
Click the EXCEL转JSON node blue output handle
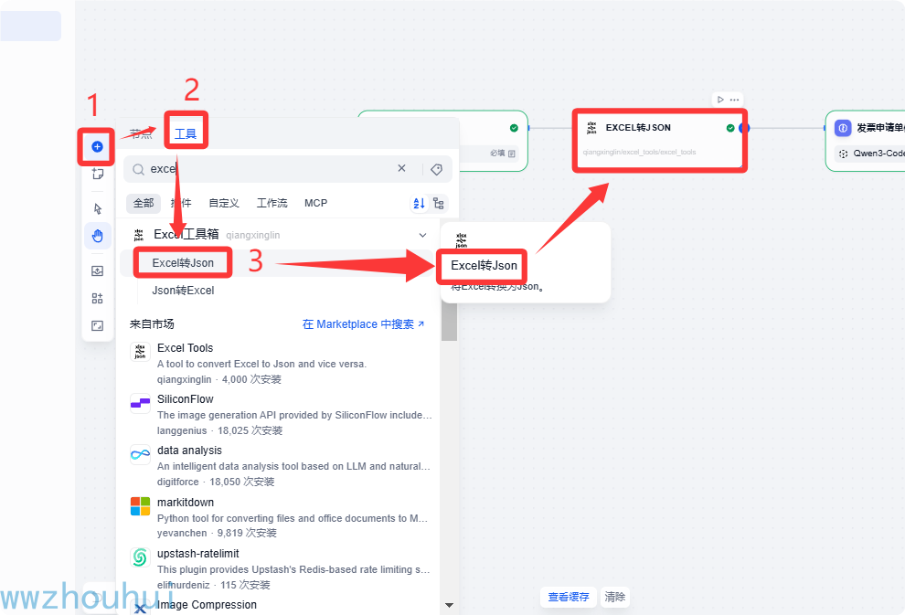click(743, 128)
